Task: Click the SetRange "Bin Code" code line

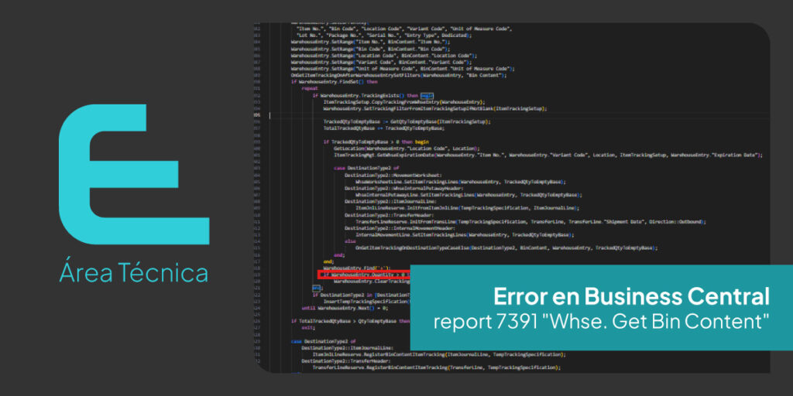Action: click(x=371, y=49)
